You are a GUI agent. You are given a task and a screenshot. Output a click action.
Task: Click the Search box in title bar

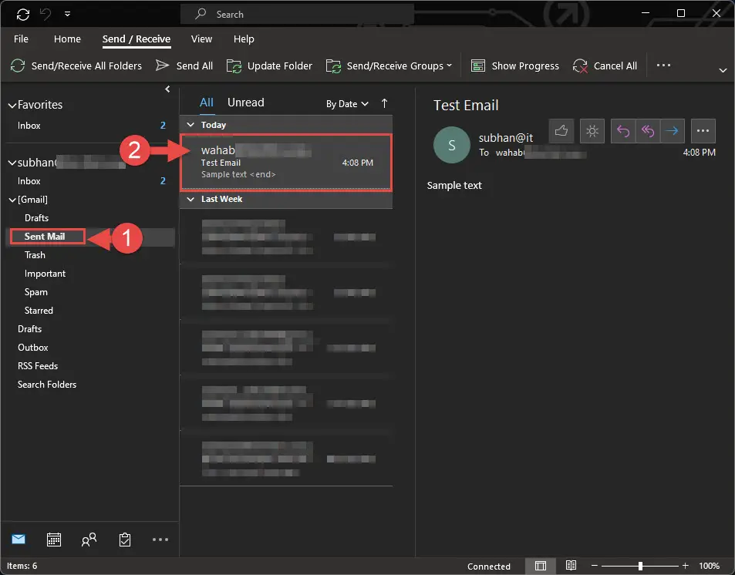297,14
